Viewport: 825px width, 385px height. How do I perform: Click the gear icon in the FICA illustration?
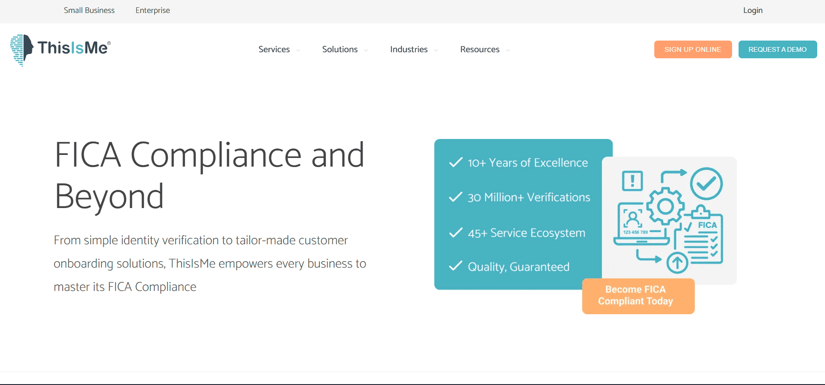point(665,206)
